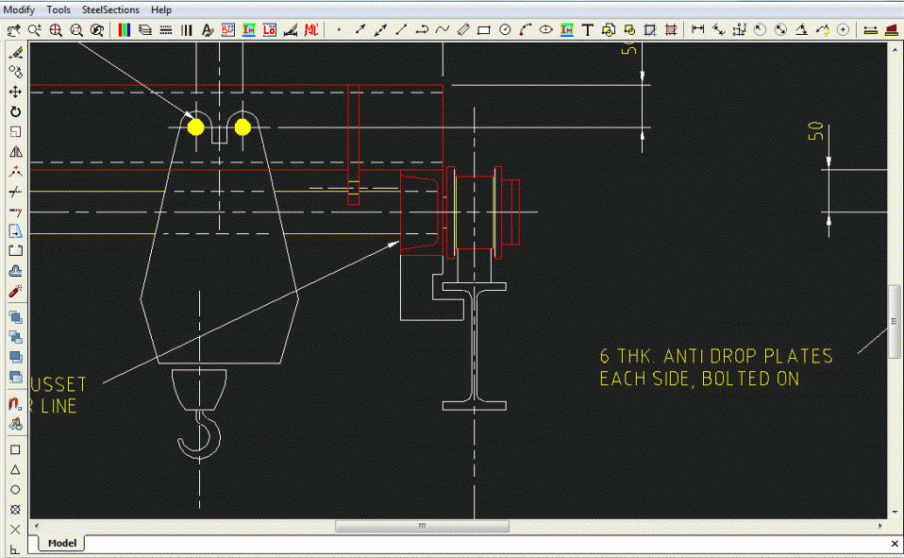904x558 pixels.
Task: Select the Circle drawing tool
Action: [x=505, y=30]
